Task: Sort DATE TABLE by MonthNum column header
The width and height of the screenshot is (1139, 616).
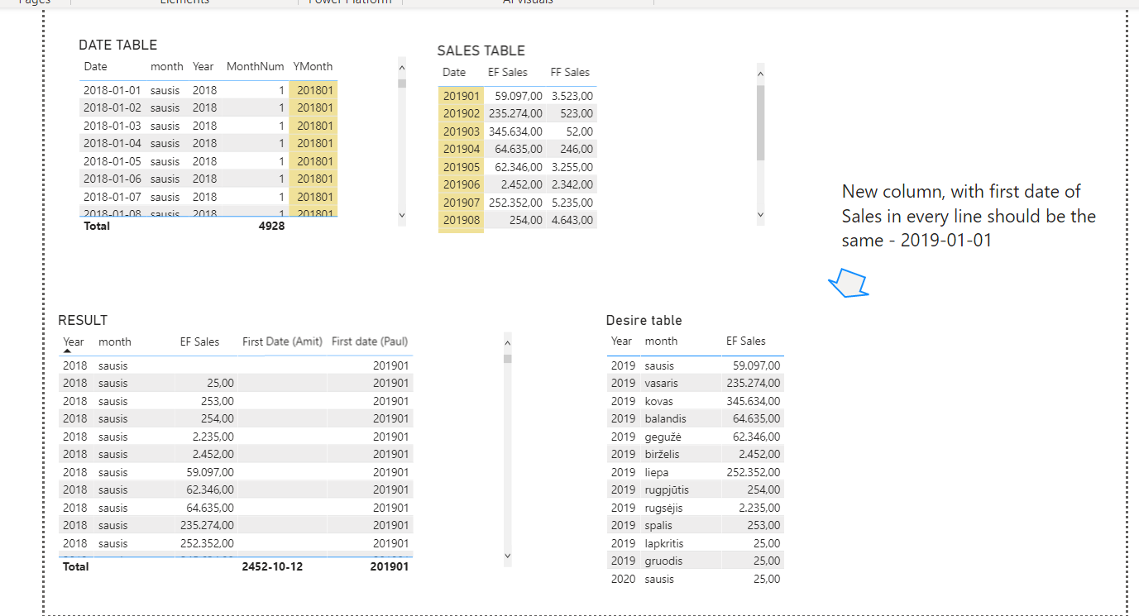Action: point(256,66)
